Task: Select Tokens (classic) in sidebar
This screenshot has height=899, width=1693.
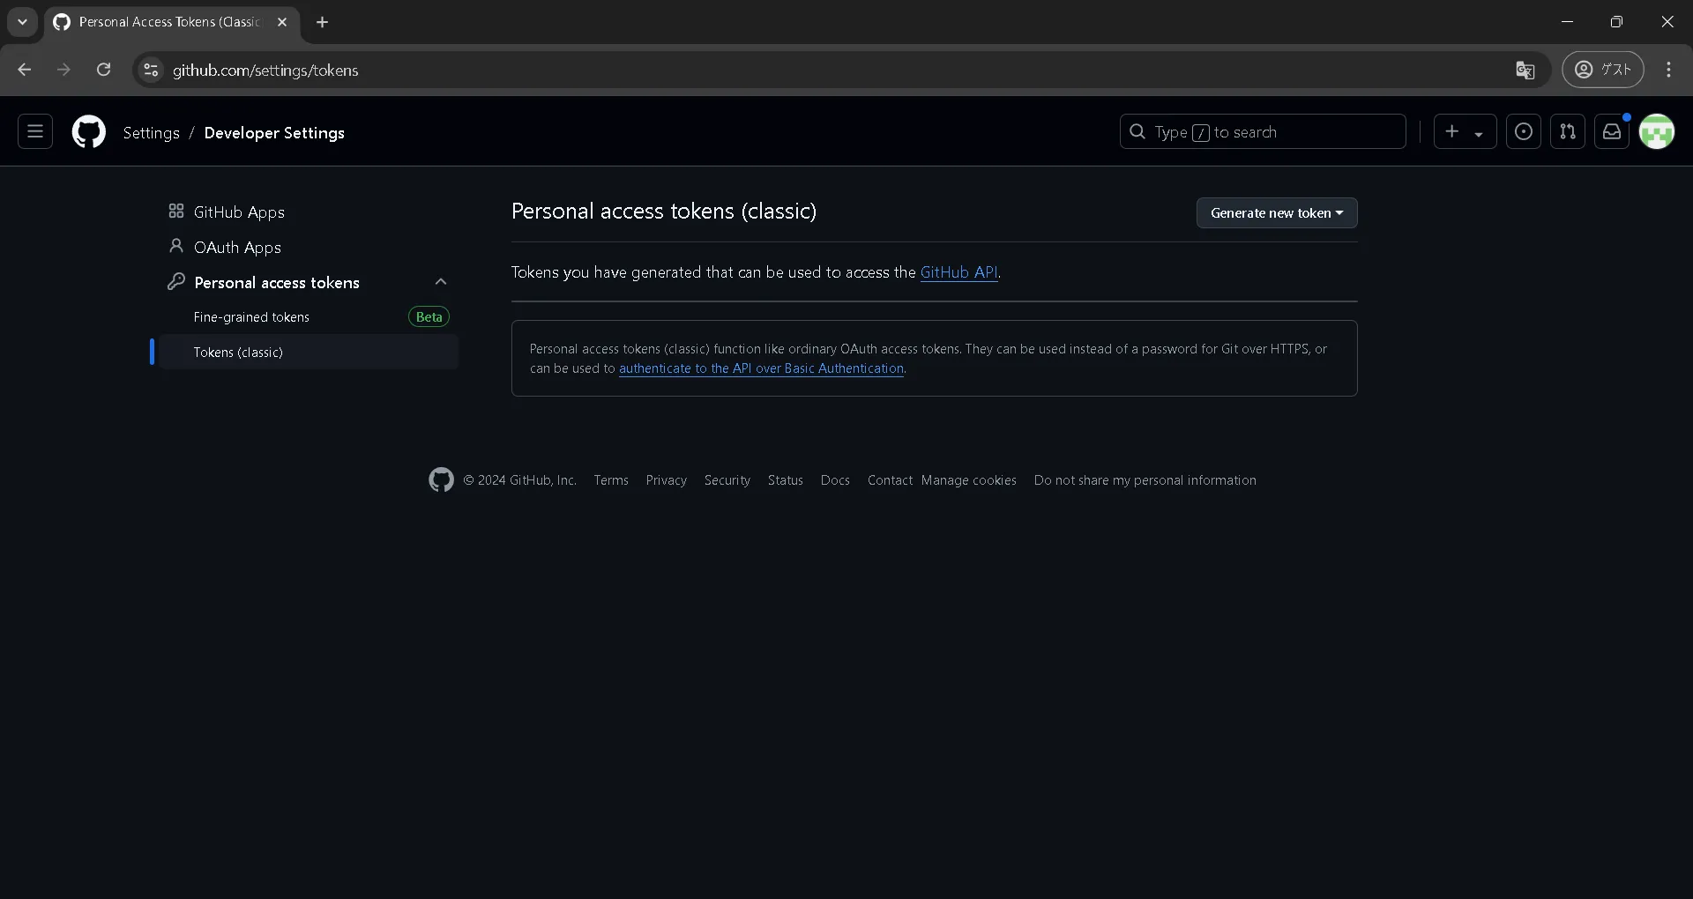Action: tap(309, 352)
